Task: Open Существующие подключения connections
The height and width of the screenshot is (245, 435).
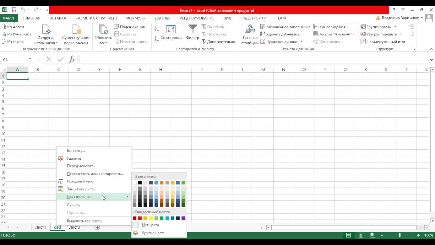Action: [x=76, y=35]
